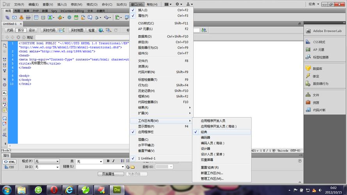This screenshot has height=195, width=347.
Task: Click the insert Div tag icon
Action: [43, 18]
